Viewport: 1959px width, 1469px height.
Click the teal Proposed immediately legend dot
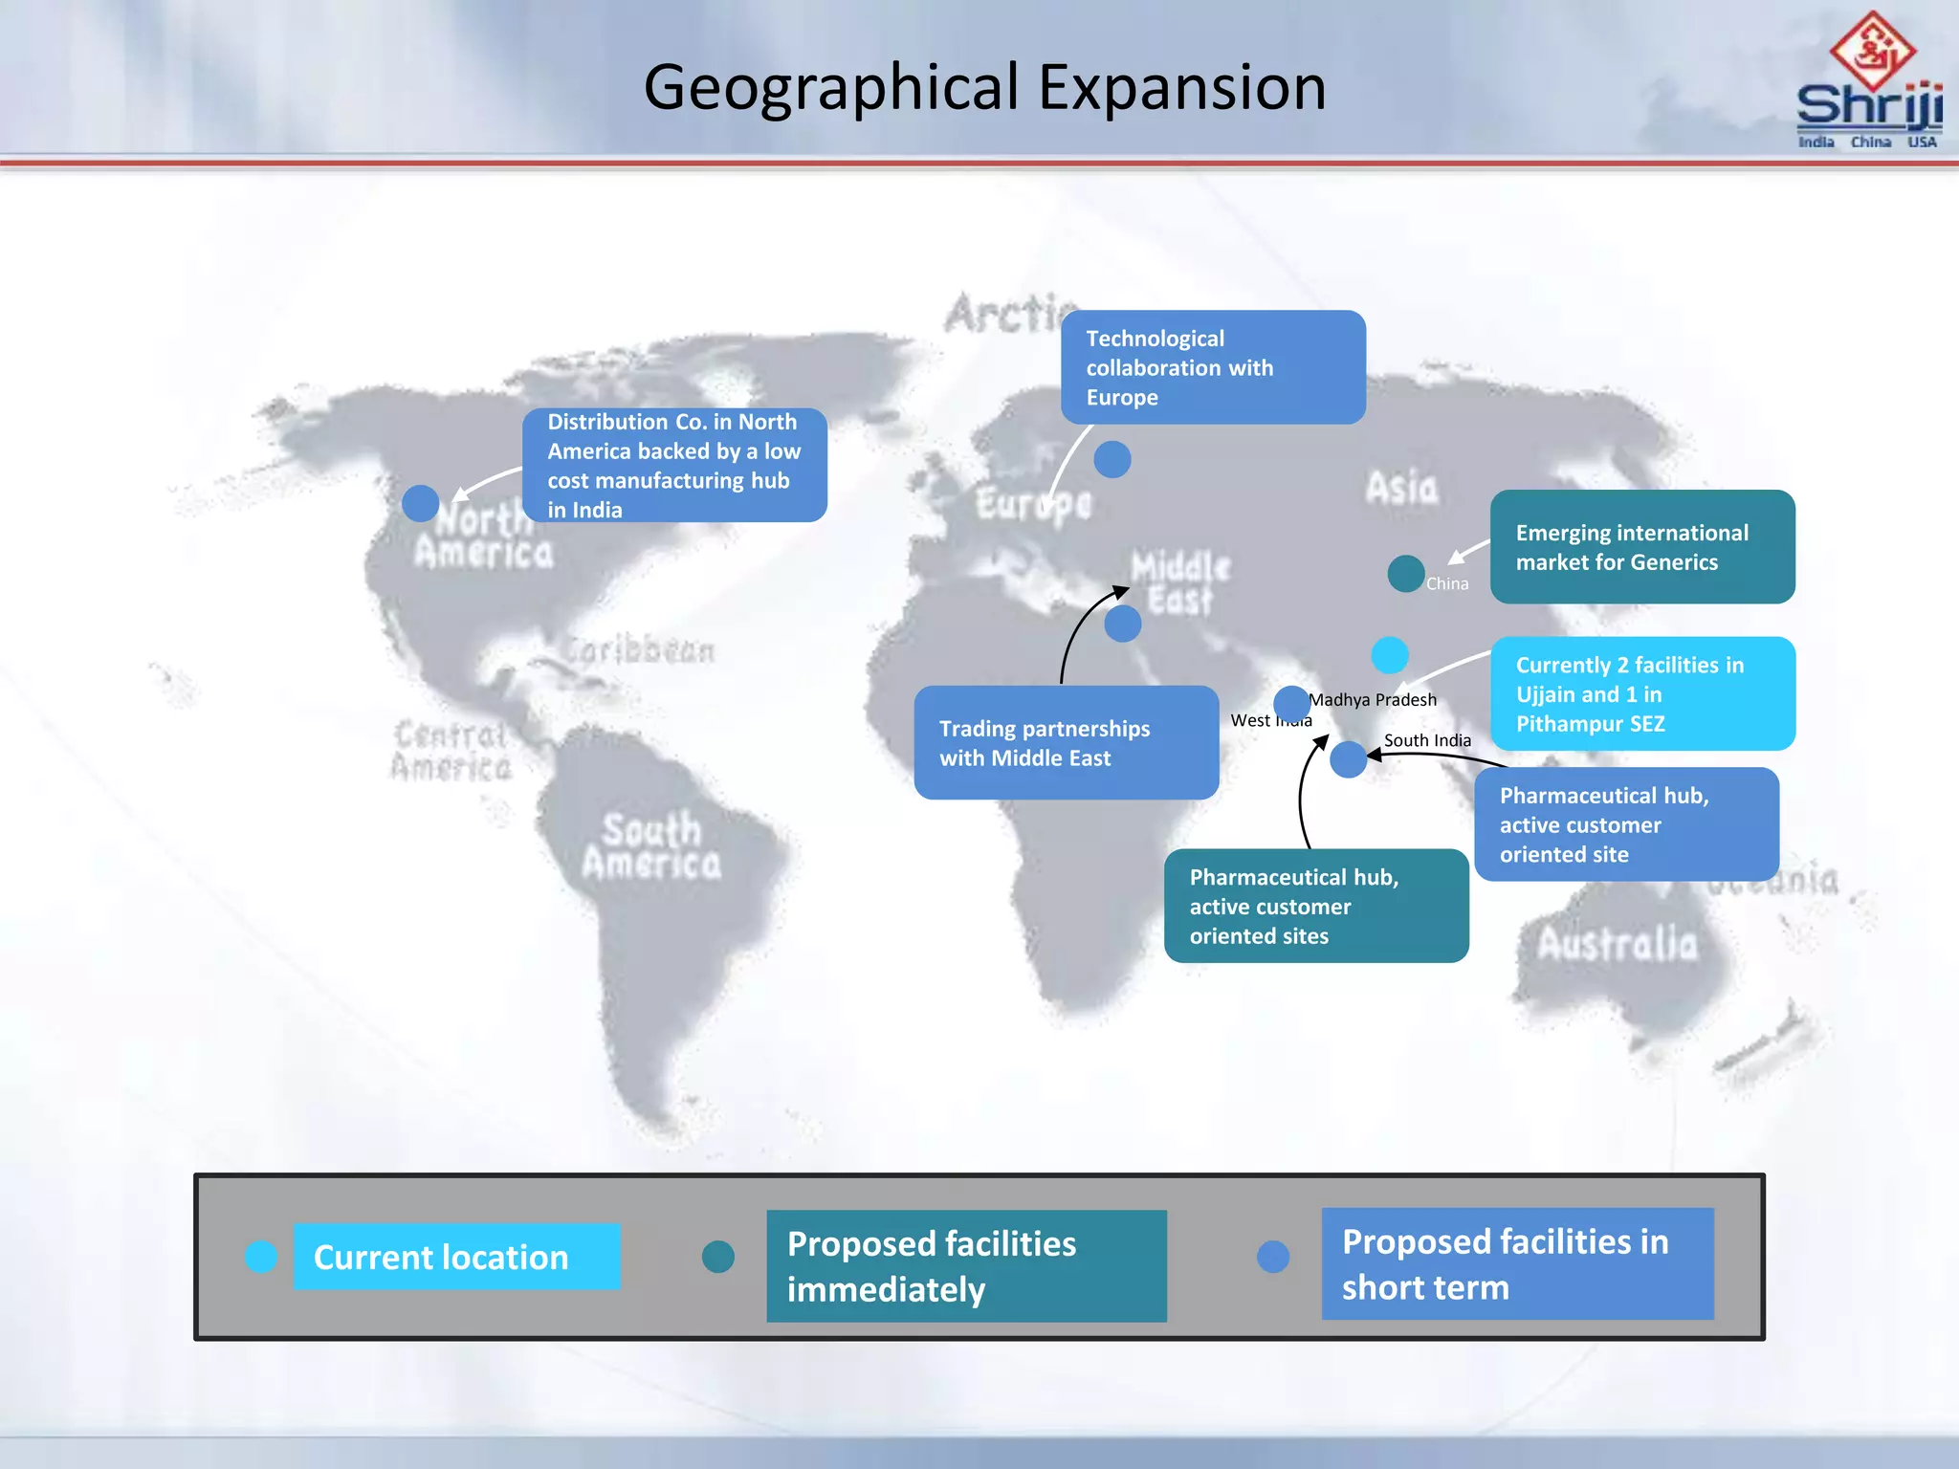tap(717, 1256)
